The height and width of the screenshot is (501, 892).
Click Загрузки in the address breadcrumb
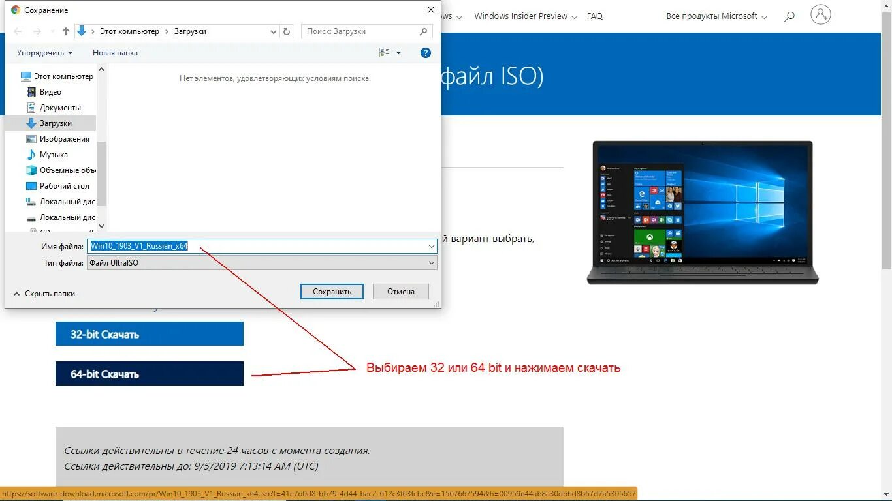[x=190, y=31]
